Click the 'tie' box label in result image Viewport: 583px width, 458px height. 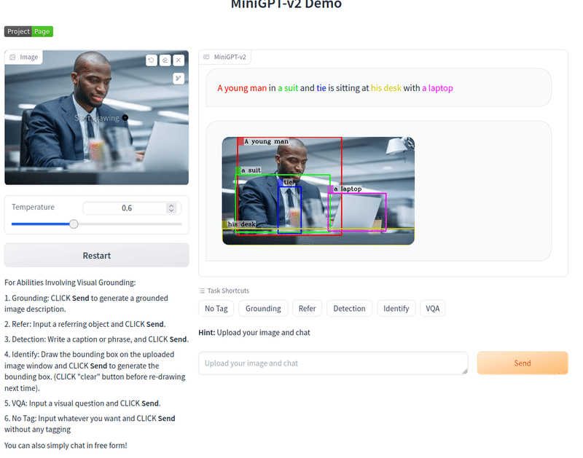coord(289,182)
